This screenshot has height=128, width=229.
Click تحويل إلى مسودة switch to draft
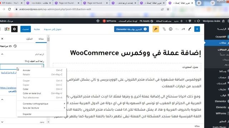53,29
